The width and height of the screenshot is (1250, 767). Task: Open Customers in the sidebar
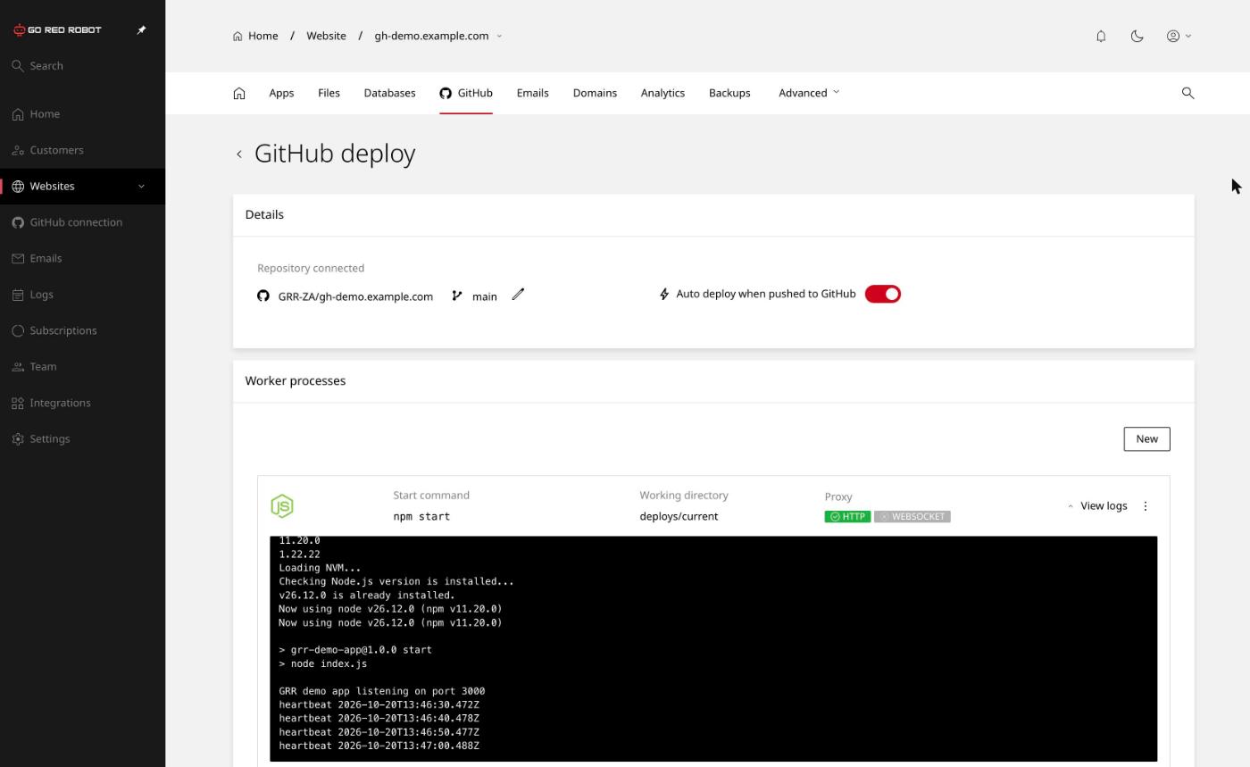point(82,150)
